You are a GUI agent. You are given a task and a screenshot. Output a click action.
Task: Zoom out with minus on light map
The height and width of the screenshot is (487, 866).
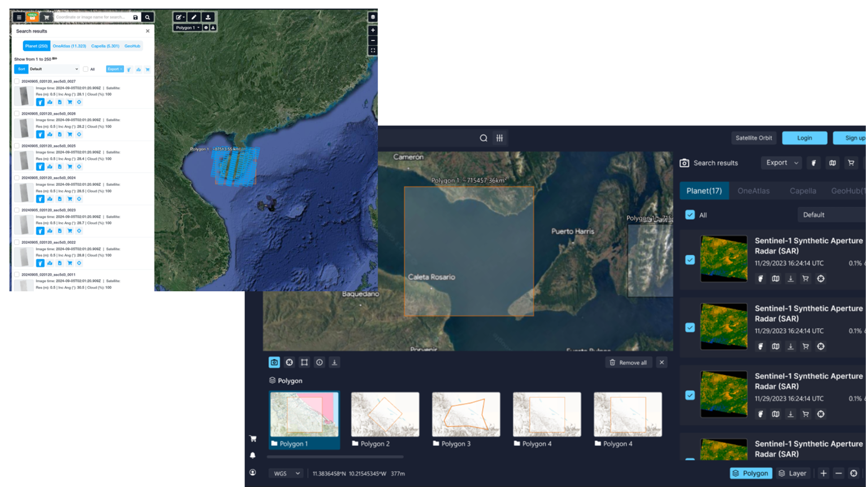click(x=373, y=40)
